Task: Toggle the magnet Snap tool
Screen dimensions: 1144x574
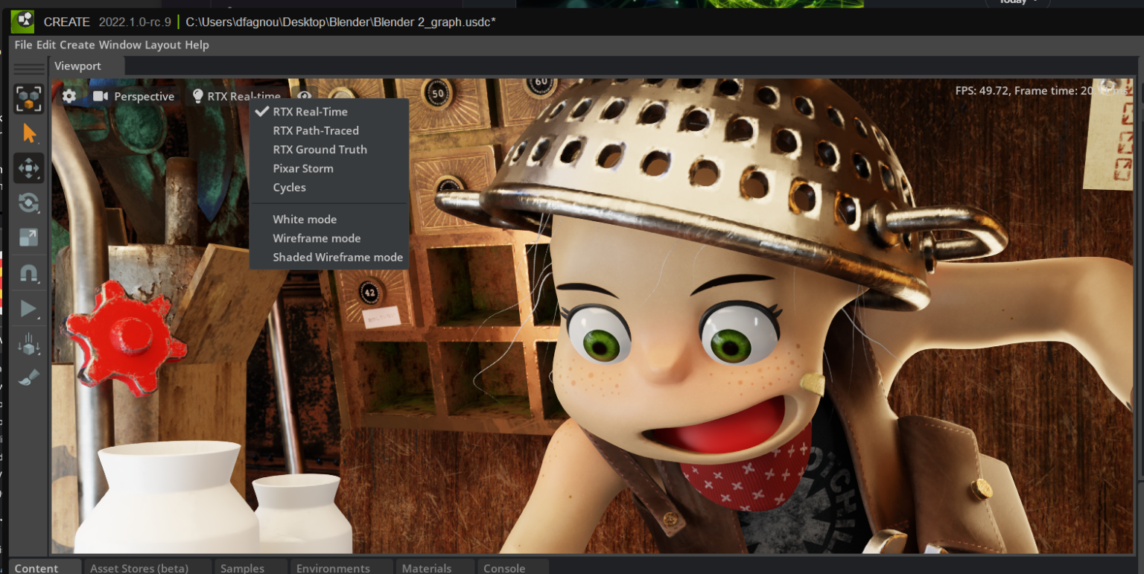Action: 28,273
